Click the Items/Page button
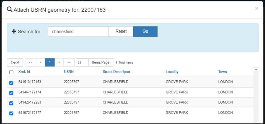 101,62
